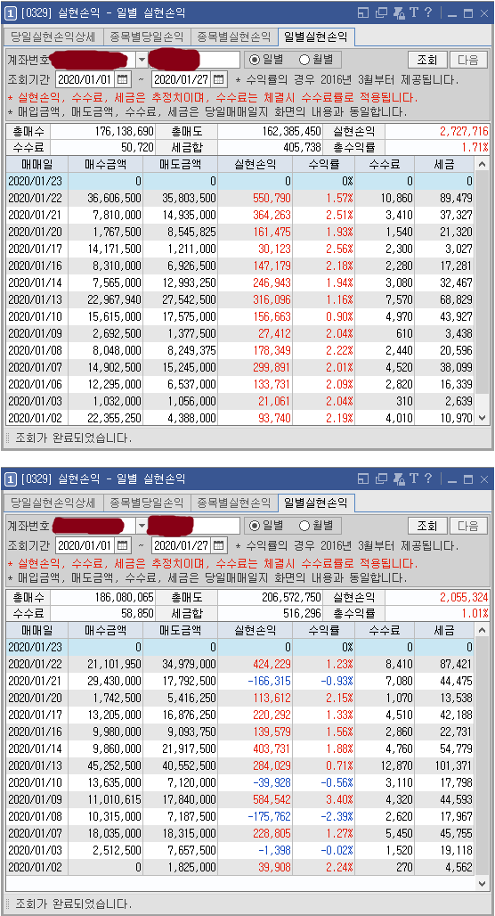Click the 다음 button in the lower window
The height and width of the screenshot is (916, 495).
click(468, 526)
